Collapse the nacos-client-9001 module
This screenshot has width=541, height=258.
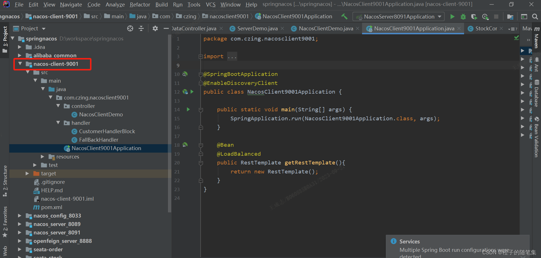tap(20, 64)
